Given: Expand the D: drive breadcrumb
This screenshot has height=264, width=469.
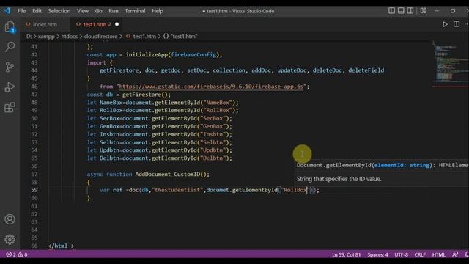Looking at the screenshot, I should (29, 37).
